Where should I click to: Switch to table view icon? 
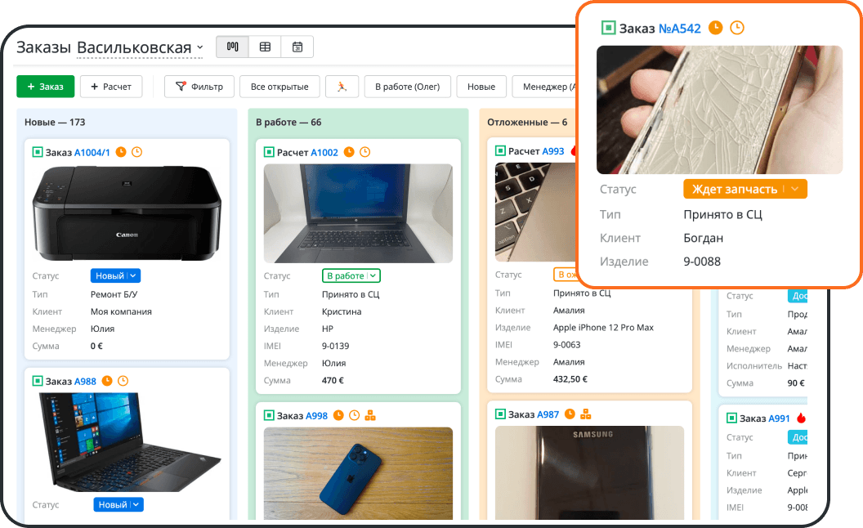(265, 47)
